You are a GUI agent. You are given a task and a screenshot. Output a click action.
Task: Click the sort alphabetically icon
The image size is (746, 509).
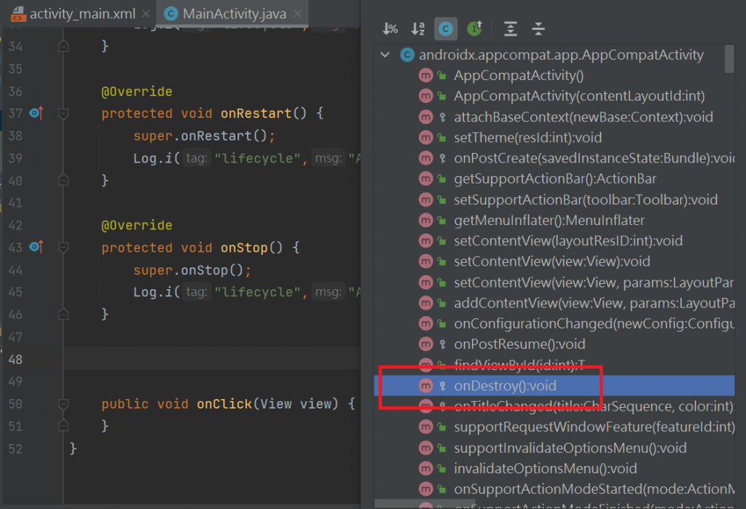click(417, 29)
